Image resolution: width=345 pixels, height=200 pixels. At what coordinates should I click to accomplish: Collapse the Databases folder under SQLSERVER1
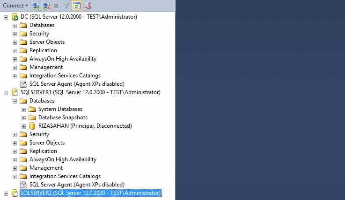pos(15,101)
